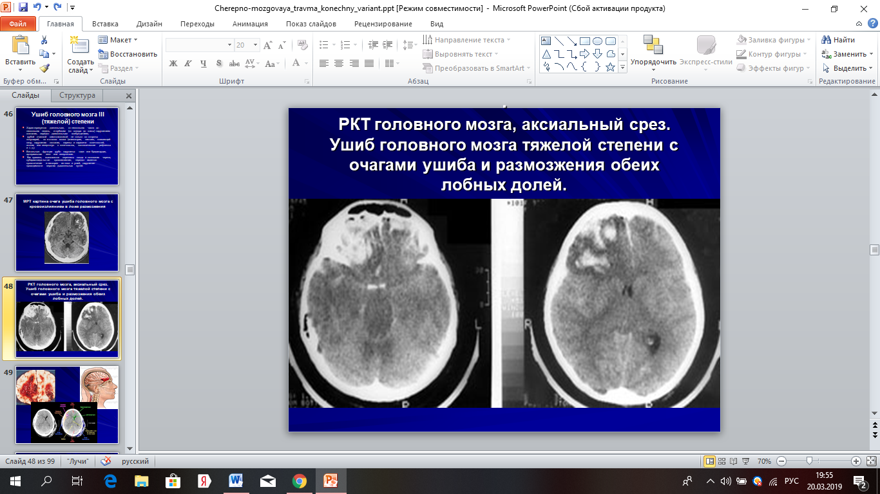This screenshot has width=880, height=494.
Task: Click Восстановить reset slide button
Action: tap(128, 54)
